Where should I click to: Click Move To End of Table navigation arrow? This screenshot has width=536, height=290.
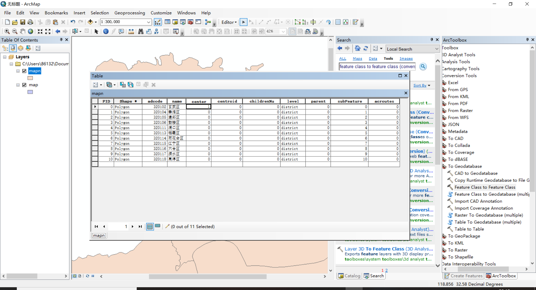pyautogui.click(x=140, y=226)
